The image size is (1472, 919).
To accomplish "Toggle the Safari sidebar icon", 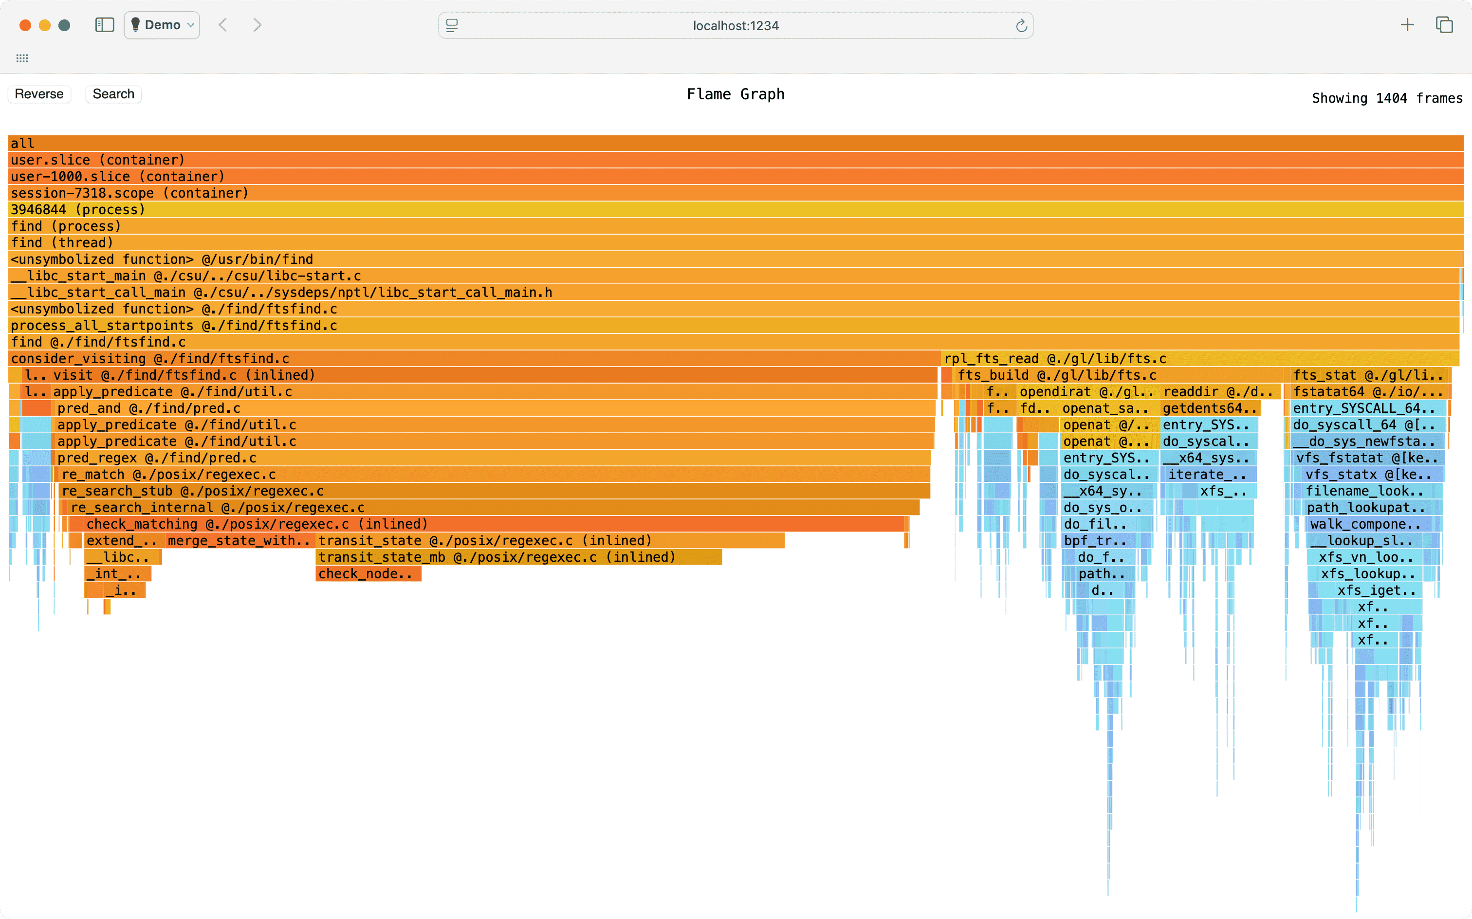I will [x=105, y=25].
